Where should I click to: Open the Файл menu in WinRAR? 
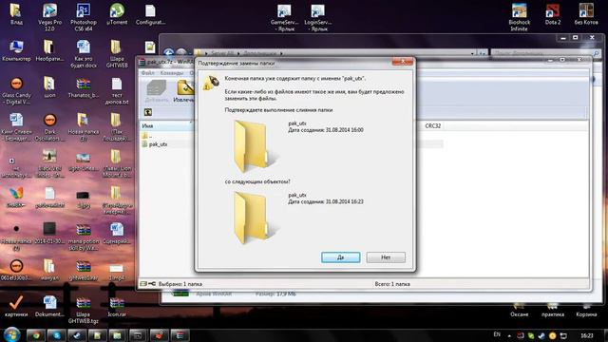tap(147, 73)
